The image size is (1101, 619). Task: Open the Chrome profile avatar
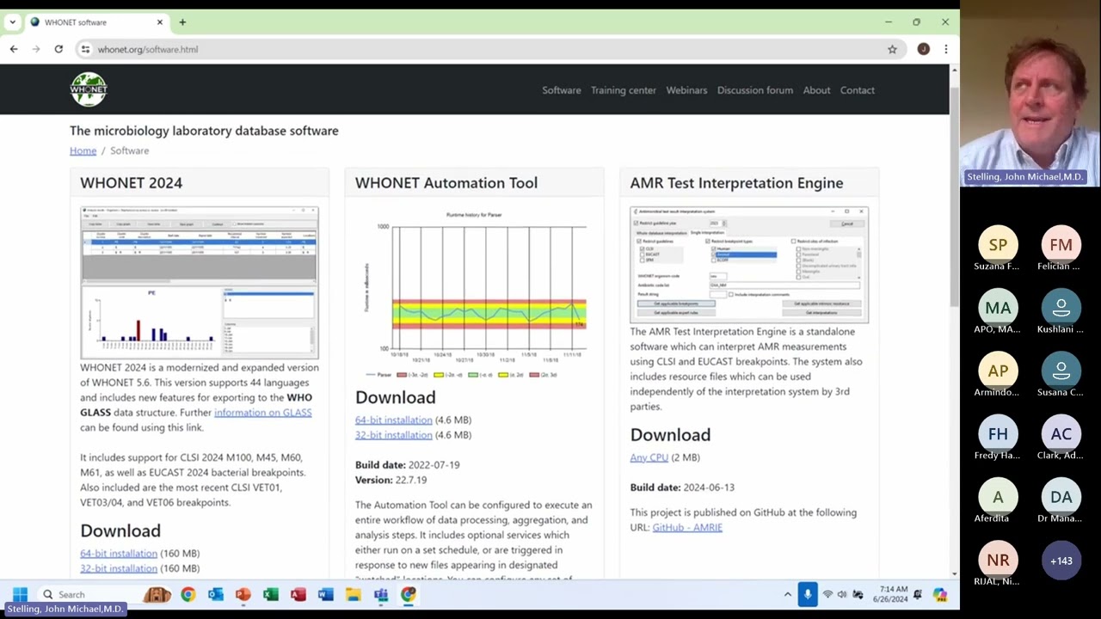click(x=923, y=49)
